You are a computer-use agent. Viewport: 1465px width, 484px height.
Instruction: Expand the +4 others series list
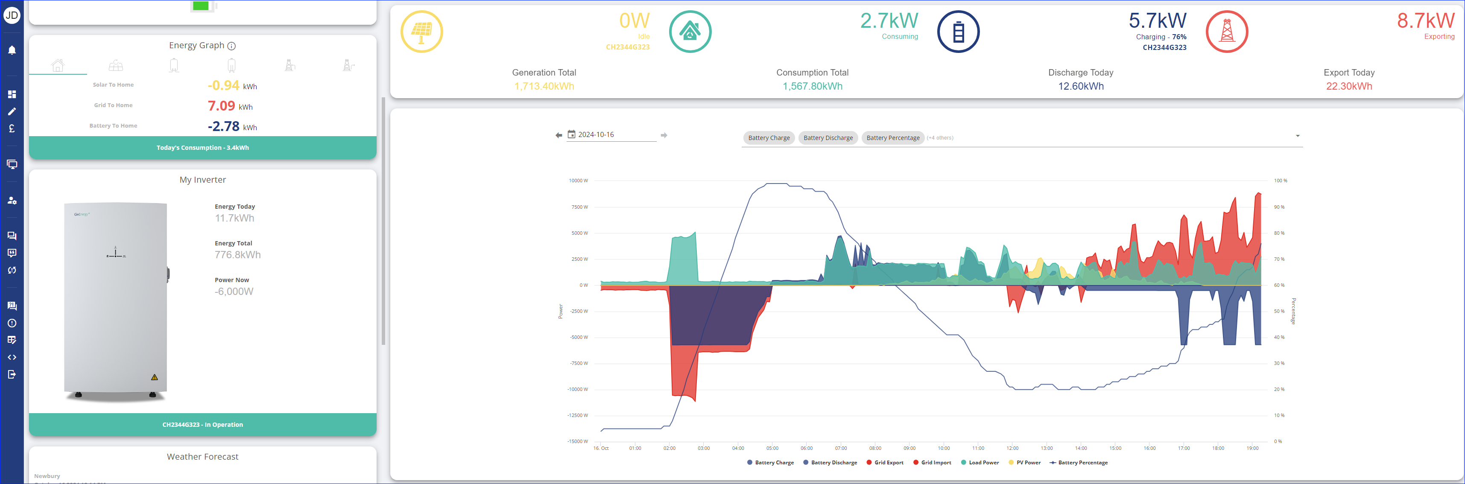[940, 137]
